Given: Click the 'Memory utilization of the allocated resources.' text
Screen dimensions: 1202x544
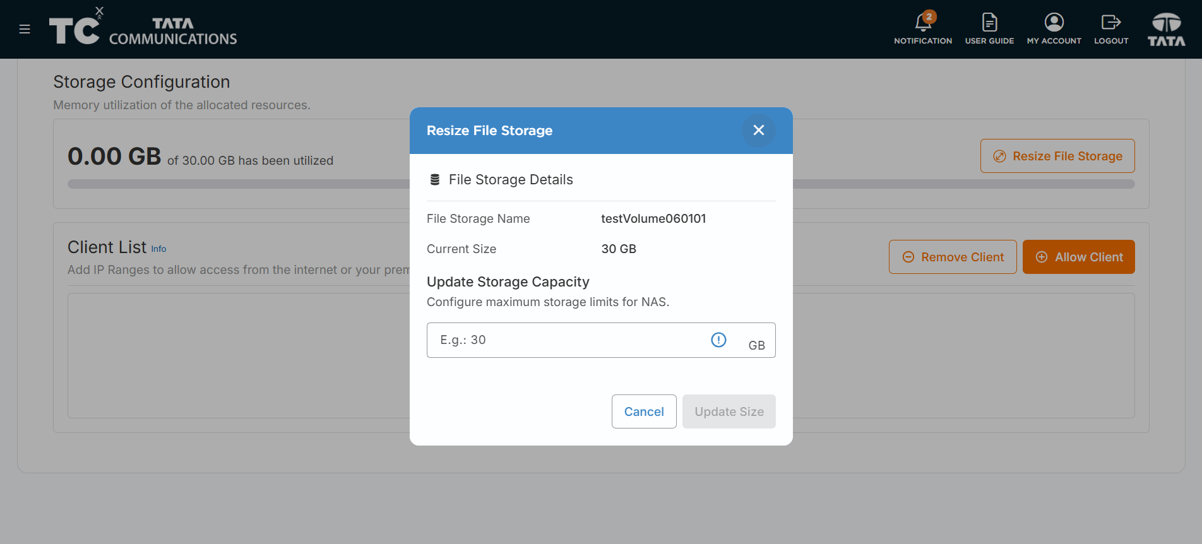Looking at the screenshot, I should click(182, 105).
